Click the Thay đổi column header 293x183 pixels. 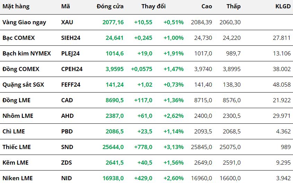click(x=153, y=6)
